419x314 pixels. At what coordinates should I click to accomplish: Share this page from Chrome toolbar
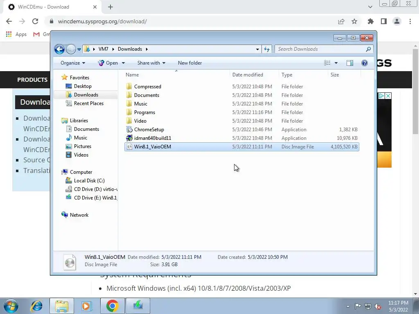click(x=341, y=21)
